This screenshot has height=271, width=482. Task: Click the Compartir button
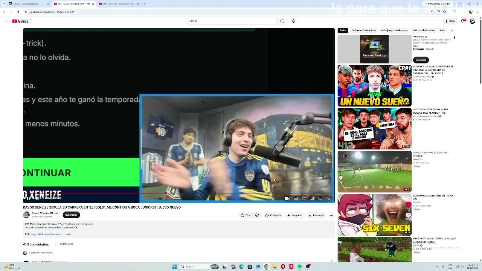[273, 215]
